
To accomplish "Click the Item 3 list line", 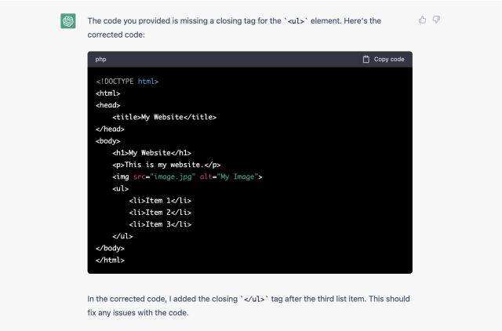I will 160,224.
